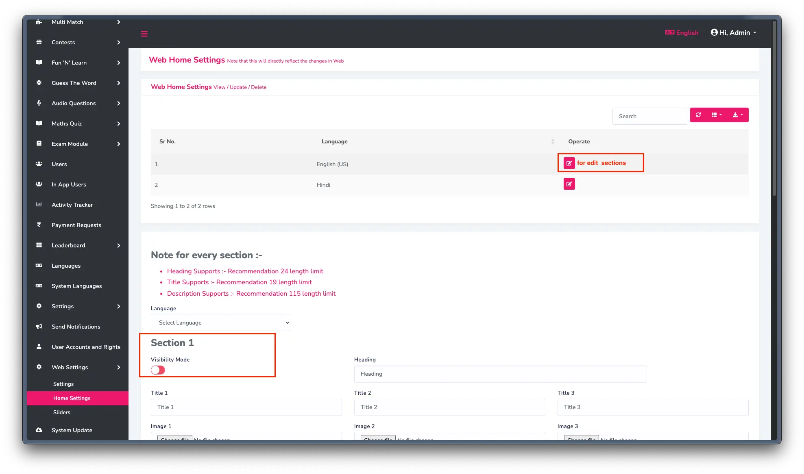Open Settings submenu item under Web Settings
This screenshot has width=804, height=474.
tap(63, 384)
